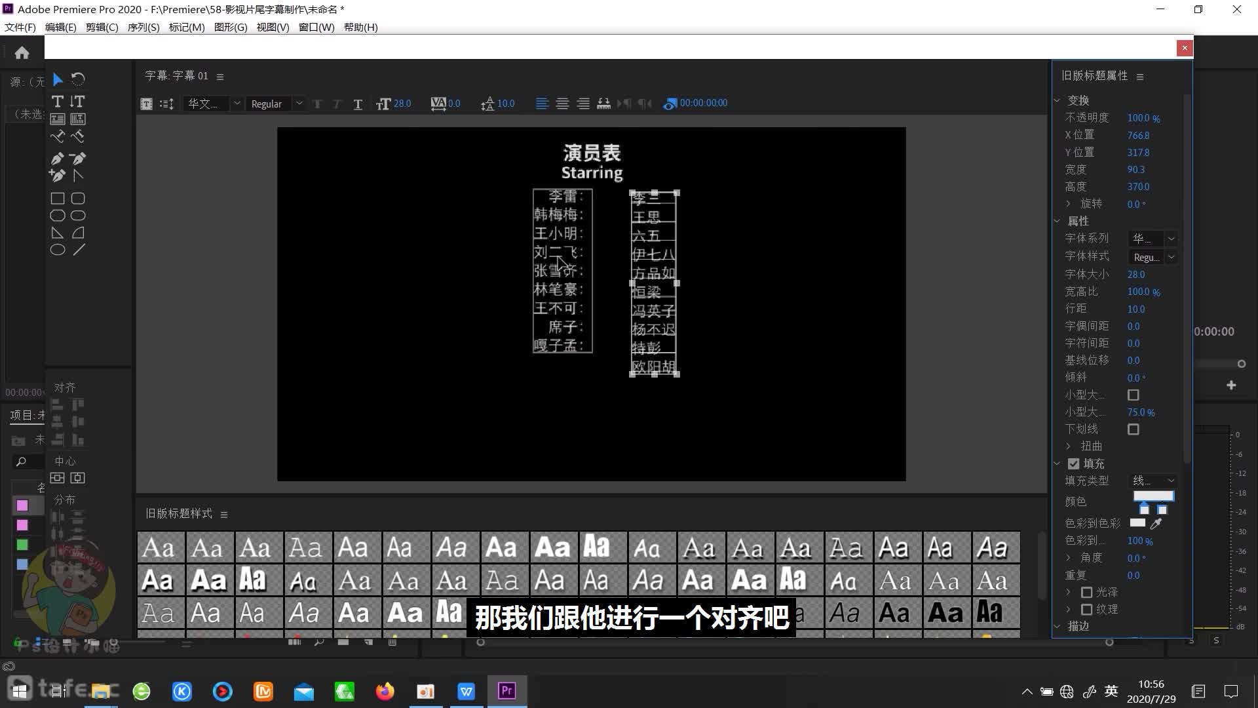
Task: Select left gradient color stop
Action: coord(1144,508)
